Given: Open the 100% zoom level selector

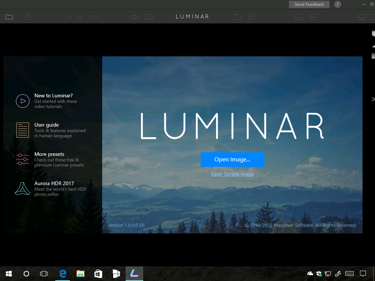Looking at the screenshot, I should pyautogui.click(x=93, y=17).
